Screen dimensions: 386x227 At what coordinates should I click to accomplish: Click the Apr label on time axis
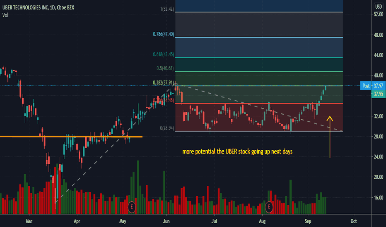(77, 221)
